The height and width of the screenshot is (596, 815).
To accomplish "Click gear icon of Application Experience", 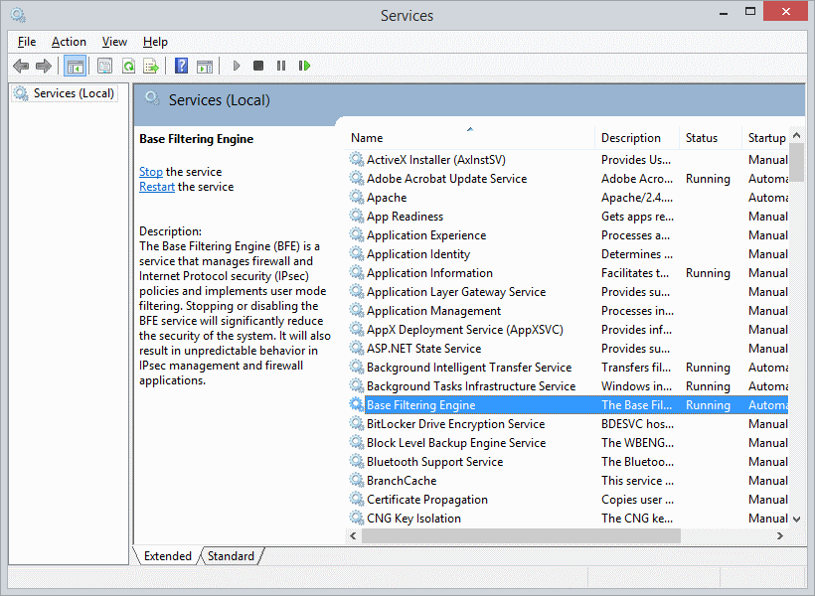I will pyautogui.click(x=356, y=234).
